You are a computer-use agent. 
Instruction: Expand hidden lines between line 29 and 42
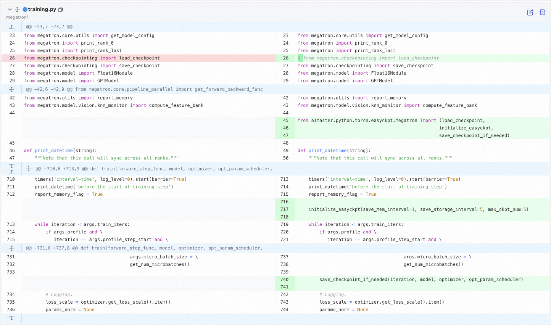pos(12,89)
